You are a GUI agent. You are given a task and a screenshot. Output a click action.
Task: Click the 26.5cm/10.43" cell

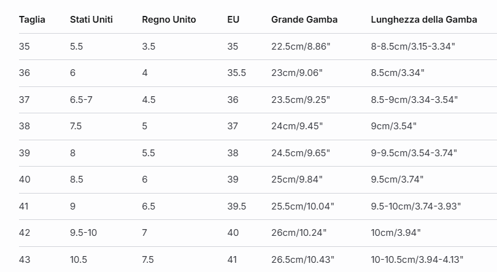point(303,260)
